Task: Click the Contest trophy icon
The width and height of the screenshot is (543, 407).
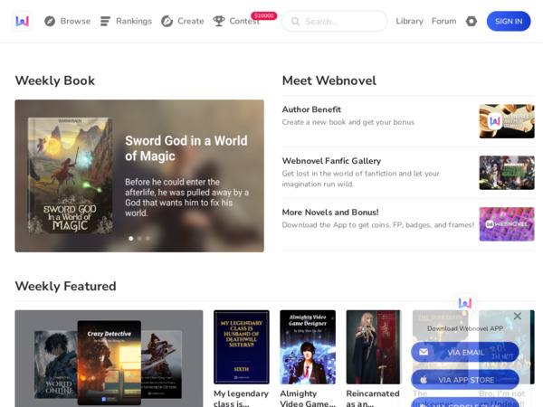Action: click(219, 21)
